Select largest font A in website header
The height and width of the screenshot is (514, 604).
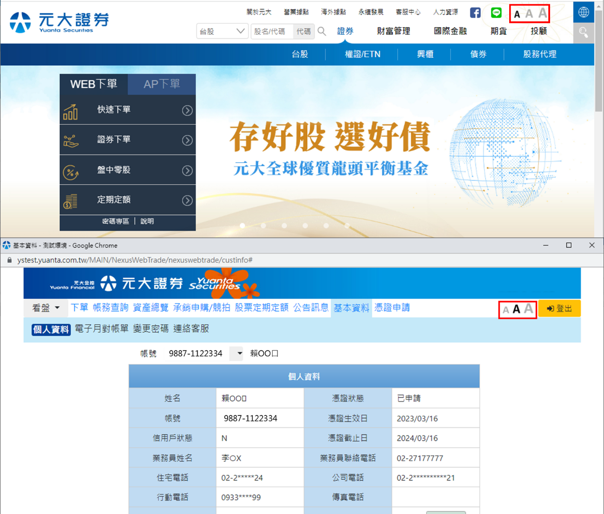pyautogui.click(x=542, y=13)
